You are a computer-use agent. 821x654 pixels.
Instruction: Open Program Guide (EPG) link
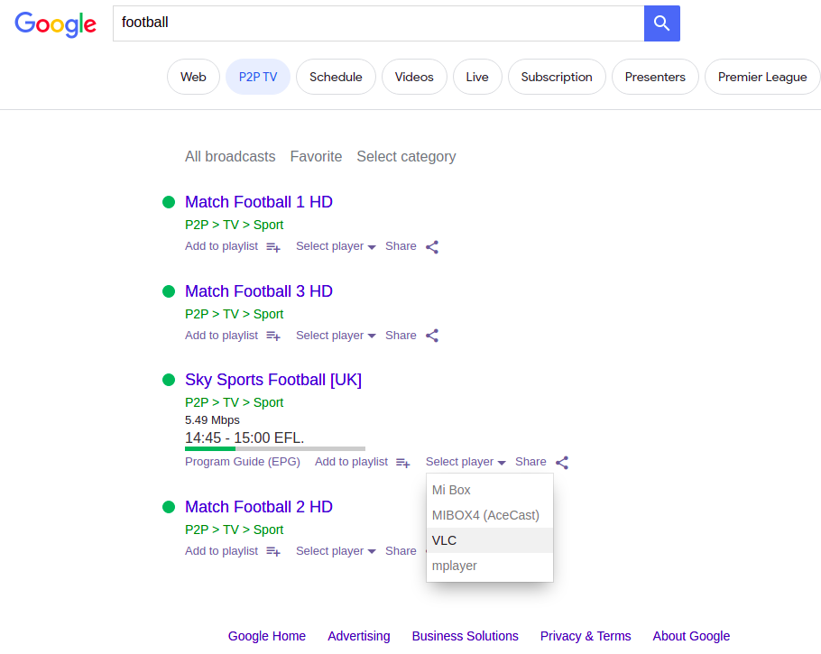[x=243, y=462]
